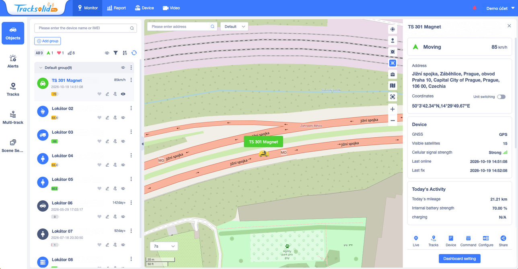The width and height of the screenshot is (518, 269).
Task: Start Live tracking in device panel
Action: pos(416,241)
